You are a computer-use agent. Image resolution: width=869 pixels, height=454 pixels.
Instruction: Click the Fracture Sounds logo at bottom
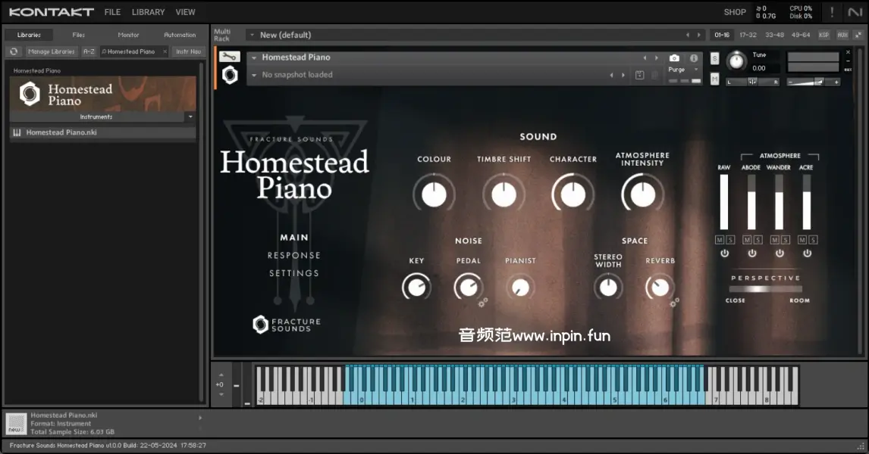coord(287,325)
